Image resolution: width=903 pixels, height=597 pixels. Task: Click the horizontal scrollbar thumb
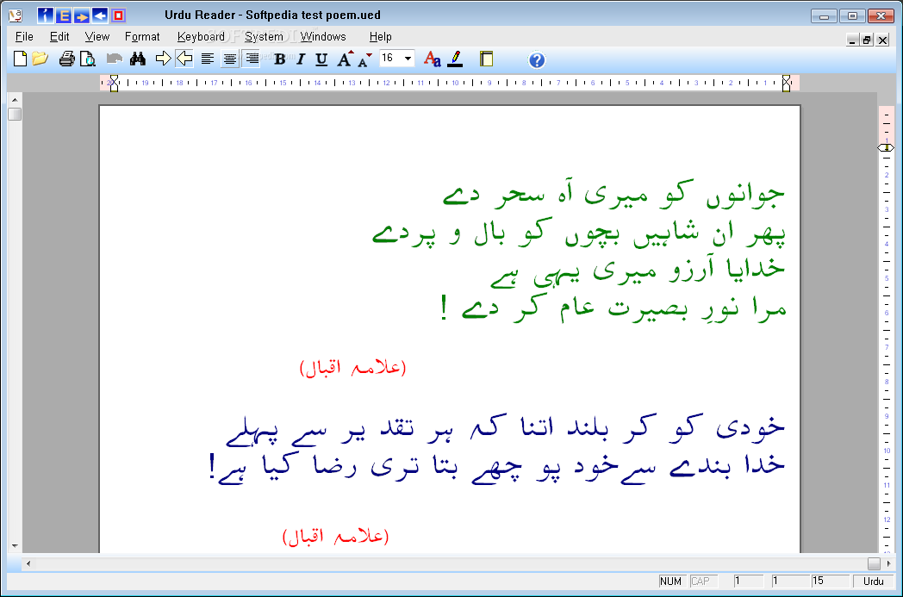[x=875, y=563]
